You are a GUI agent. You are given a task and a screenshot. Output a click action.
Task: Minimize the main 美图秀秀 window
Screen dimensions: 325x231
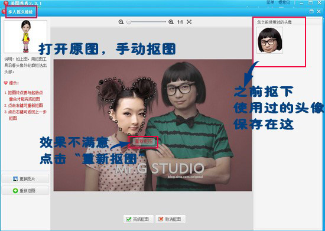click(301, 3)
